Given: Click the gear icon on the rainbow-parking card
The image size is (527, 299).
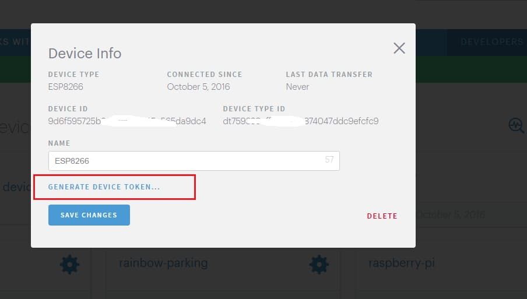Looking at the screenshot, I should point(318,265).
